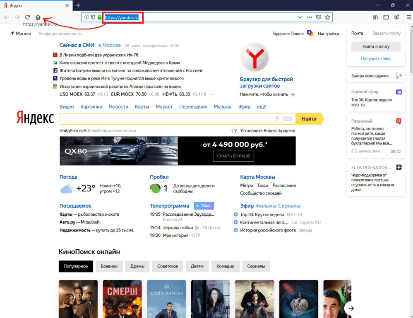
Task: Click the Карта Москвы heading
Action: [257, 177]
